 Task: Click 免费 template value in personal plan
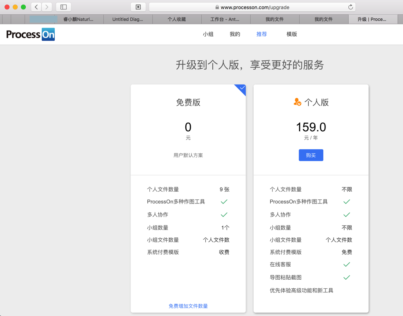[347, 252]
